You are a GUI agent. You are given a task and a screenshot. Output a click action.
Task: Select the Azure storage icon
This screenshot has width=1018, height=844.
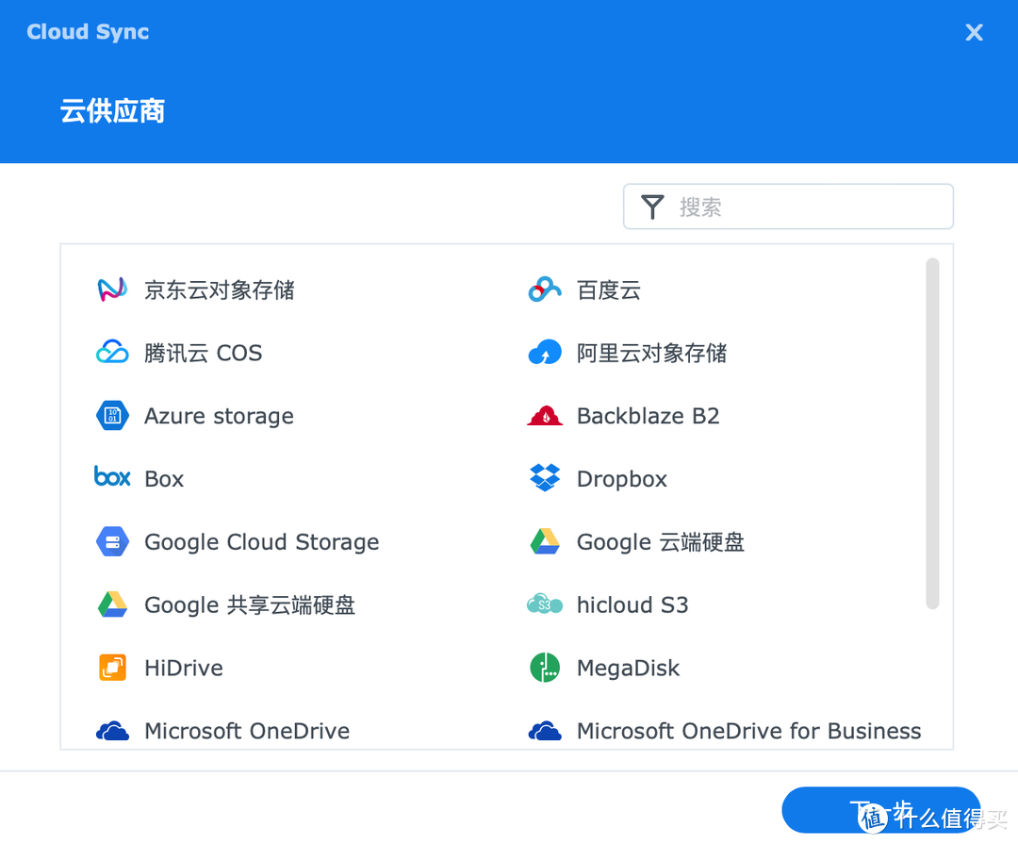point(112,415)
